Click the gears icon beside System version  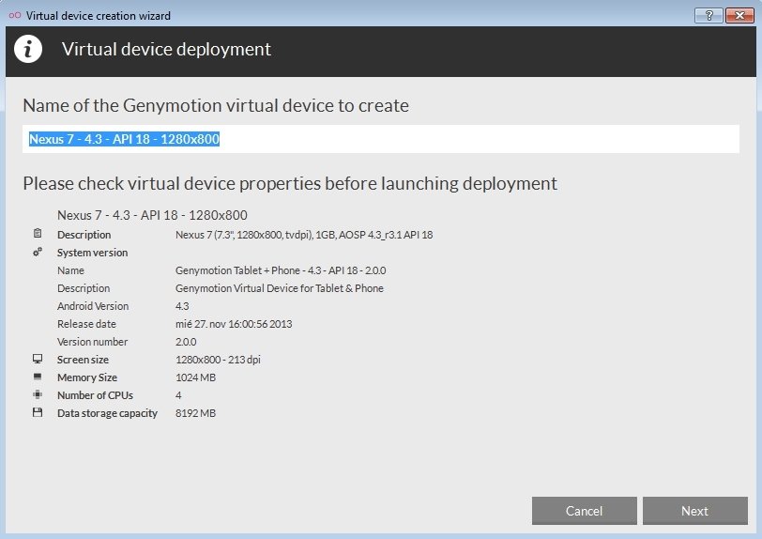(38, 252)
